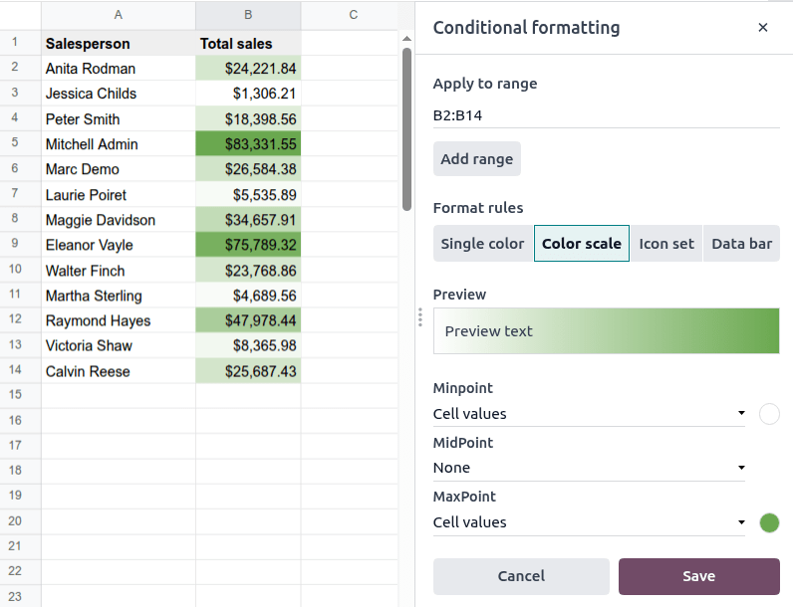This screenshot has height=607, width=793.
Task: Close the Conditional formatting panel
Action: [763, 28]
